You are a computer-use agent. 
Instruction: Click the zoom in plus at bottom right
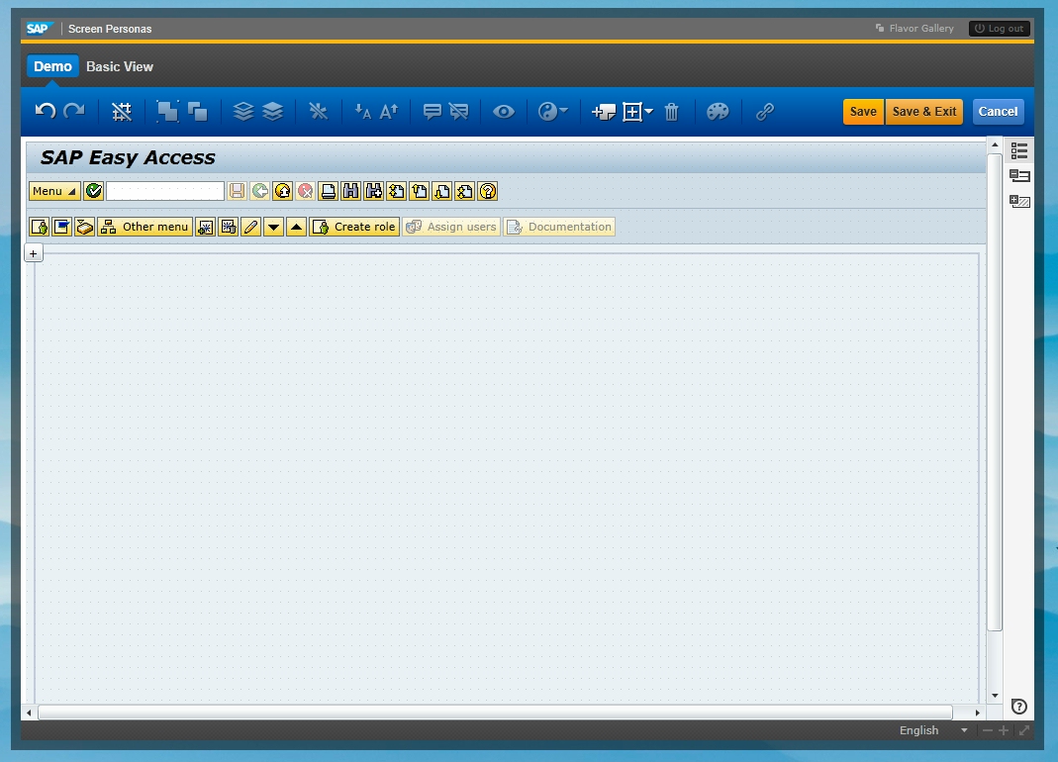[1004, 730]
